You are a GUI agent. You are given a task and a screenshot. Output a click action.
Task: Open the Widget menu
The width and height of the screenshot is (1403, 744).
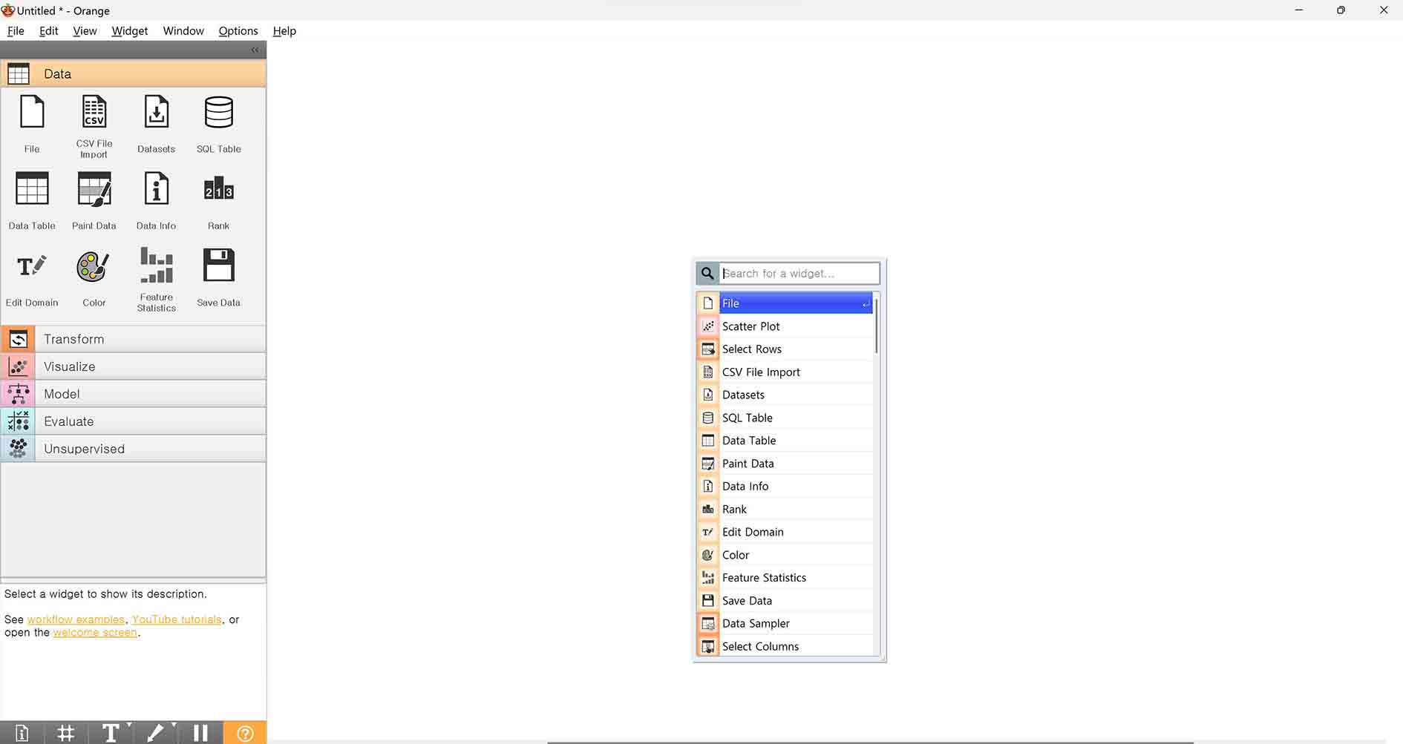[x=130, y=30]
